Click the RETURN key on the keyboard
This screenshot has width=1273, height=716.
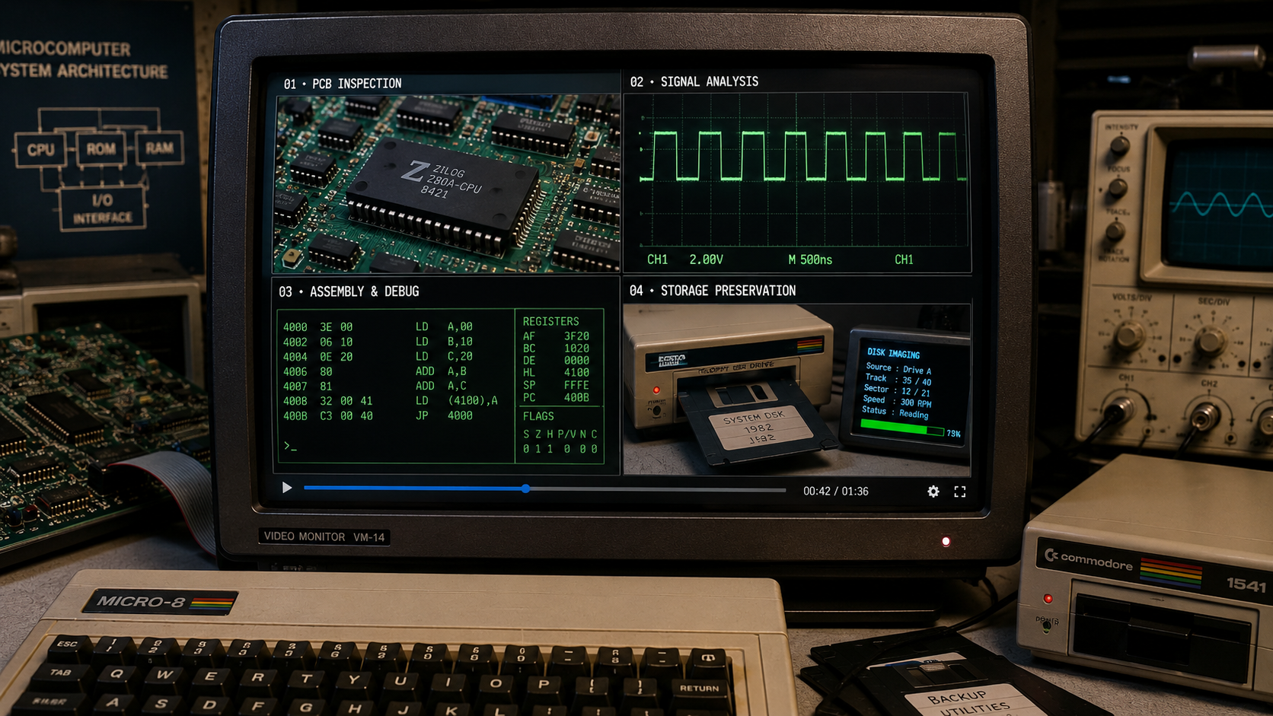point(700,688)
